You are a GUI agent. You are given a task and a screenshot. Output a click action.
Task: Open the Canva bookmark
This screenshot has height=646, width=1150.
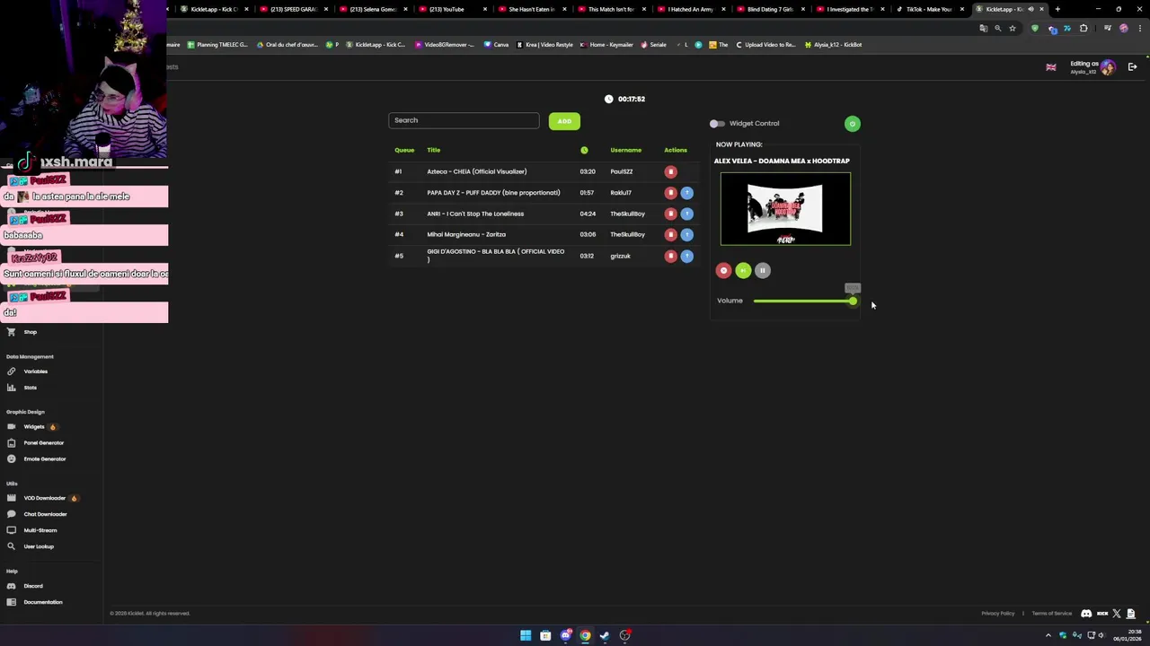click(496, 45)
